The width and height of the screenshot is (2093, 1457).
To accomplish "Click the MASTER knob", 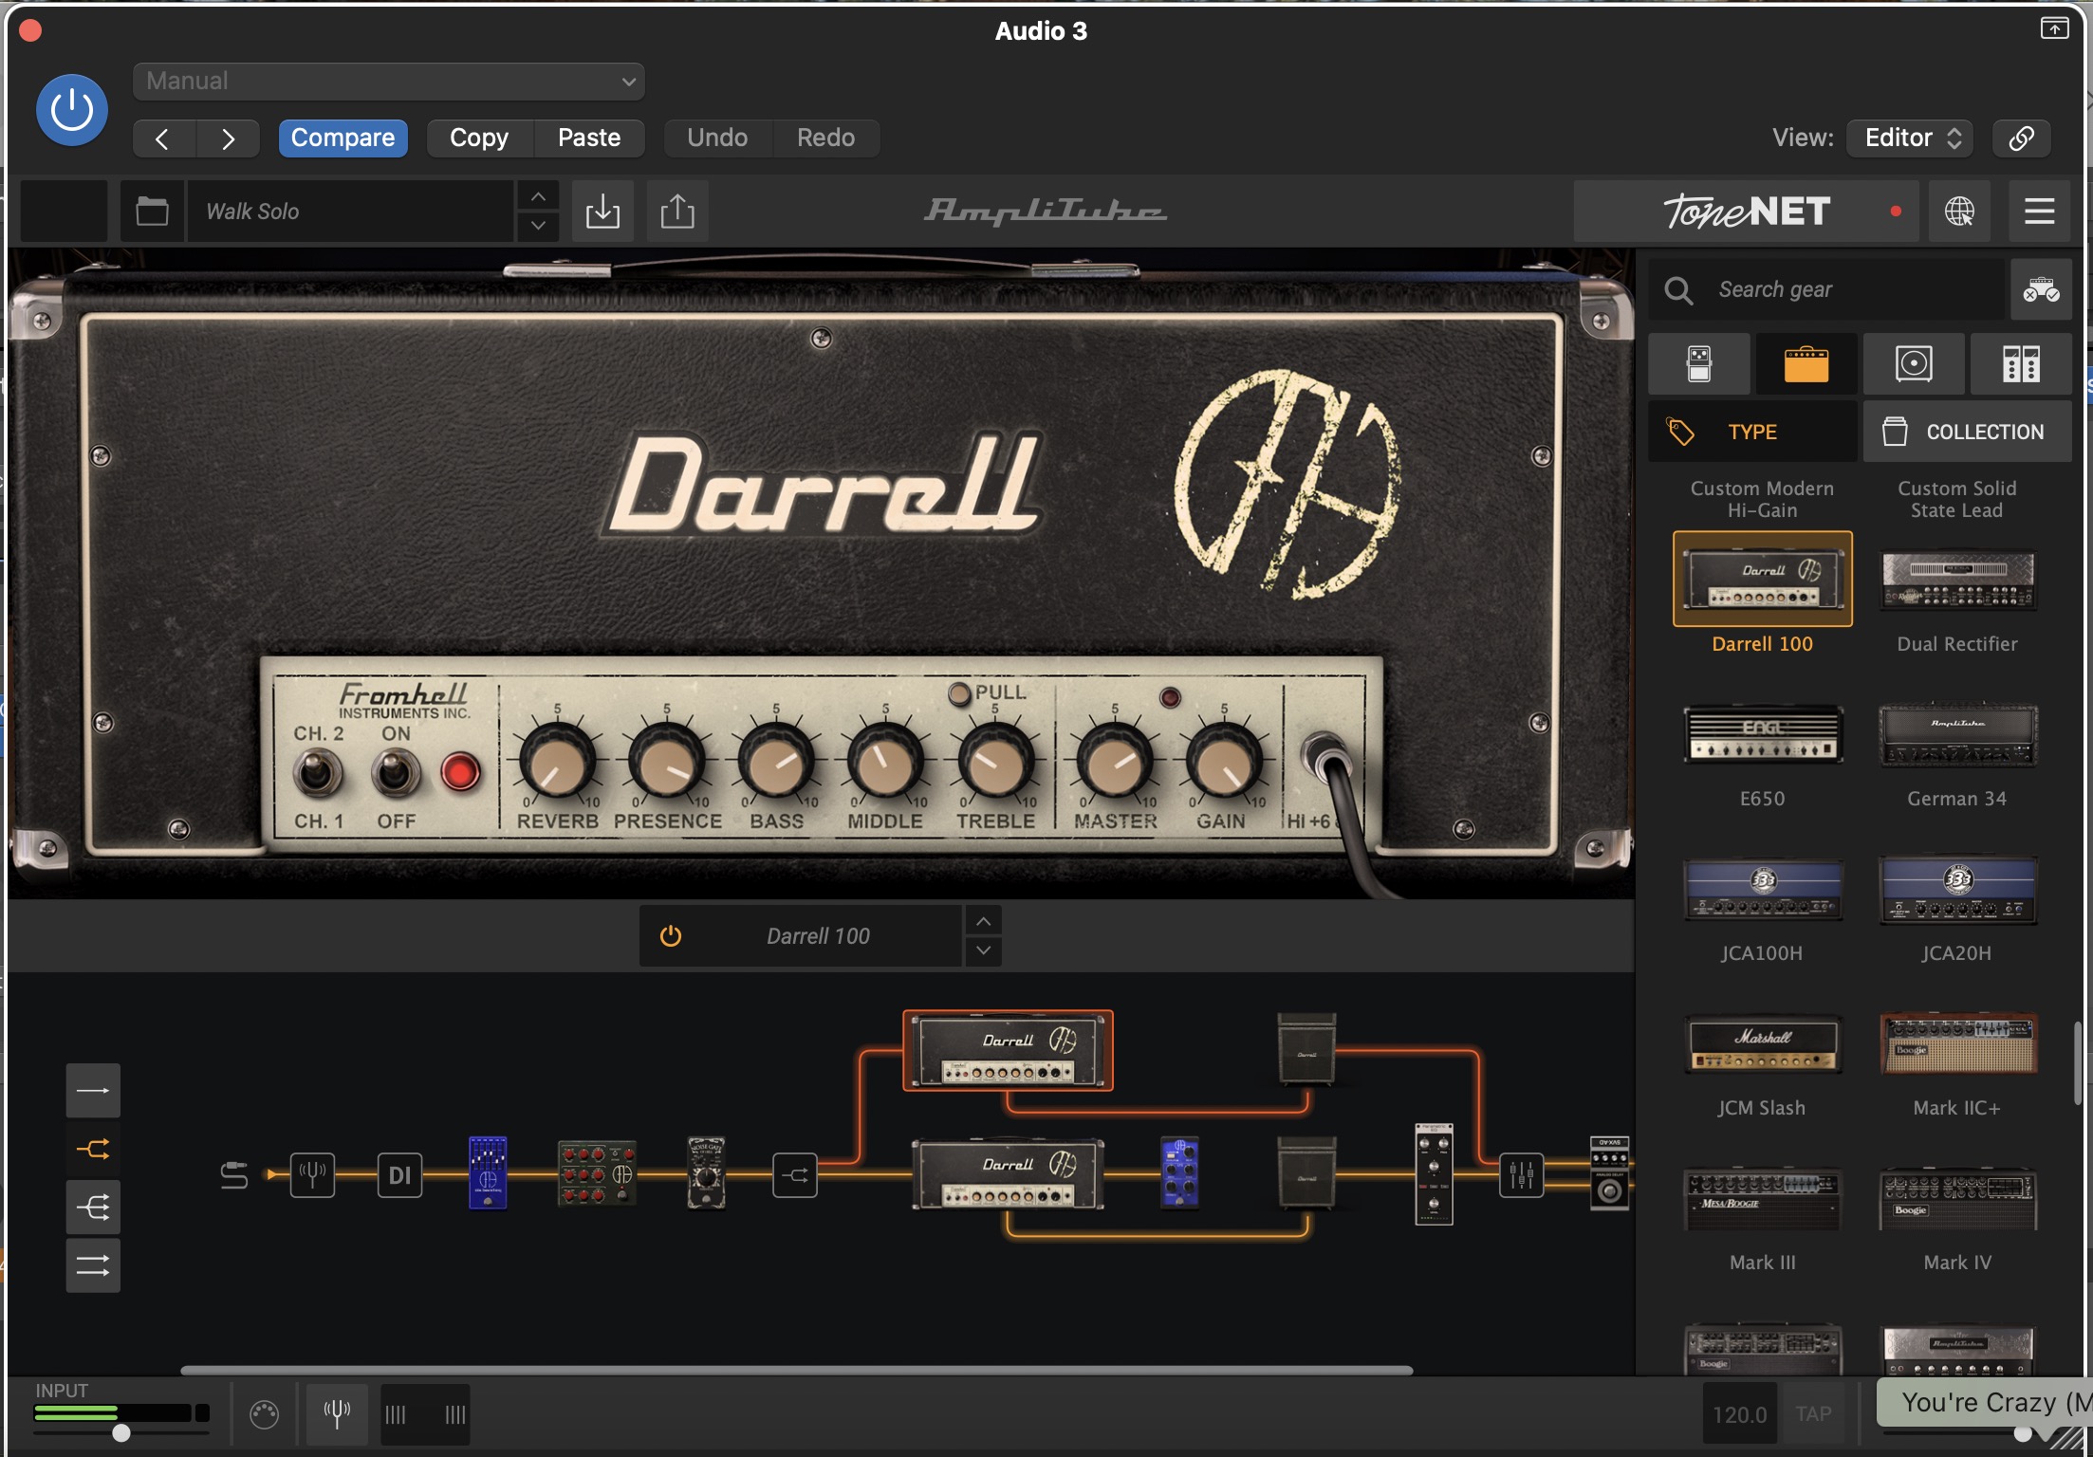I will 1114,763.
